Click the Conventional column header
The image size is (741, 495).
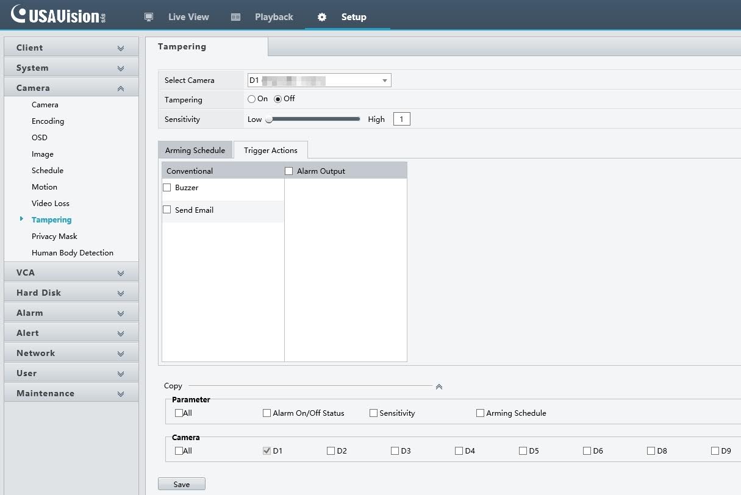223,171
